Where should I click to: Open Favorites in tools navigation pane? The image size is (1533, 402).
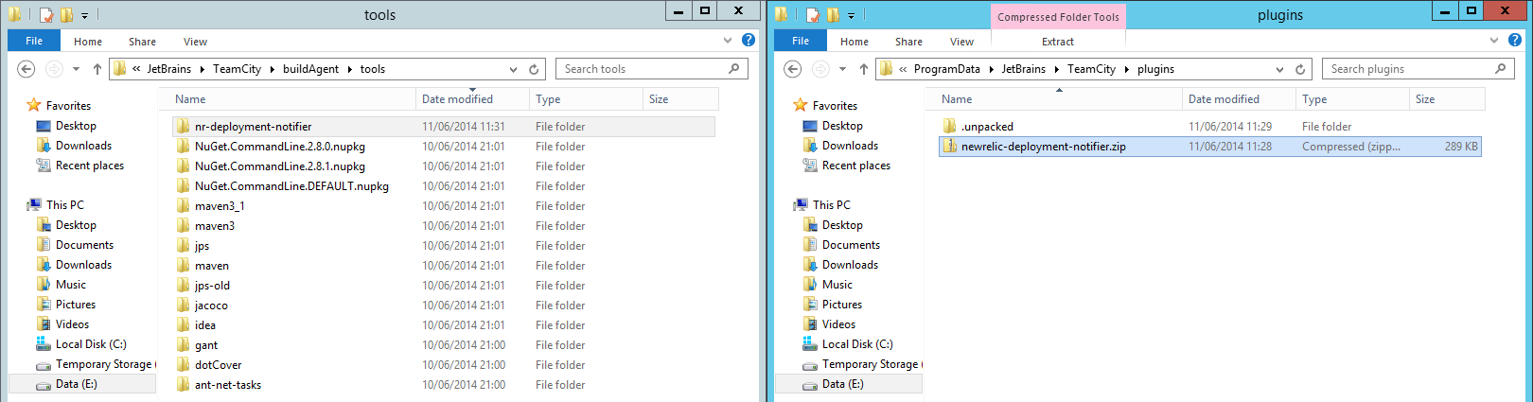pyautogui.click(x=68, y=106)
